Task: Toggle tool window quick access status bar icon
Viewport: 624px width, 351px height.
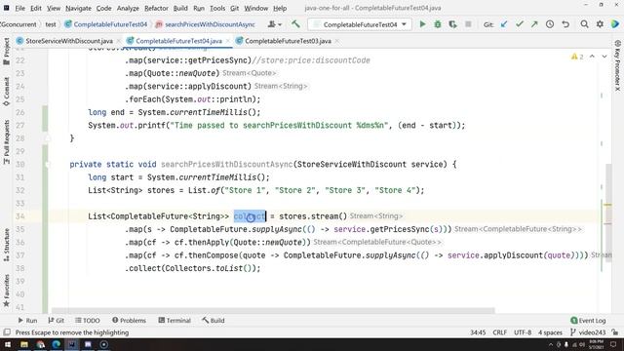Action: pyautogui.click(x=7, y=332)
